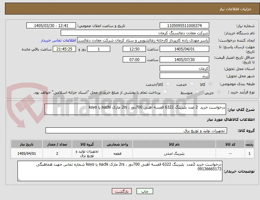Image resolution: width=260 pixels, height=200 pixels.
Task: Click the شرح کلی نیاز description textarea
Action: pyautogui.click(x=135, y=109)
